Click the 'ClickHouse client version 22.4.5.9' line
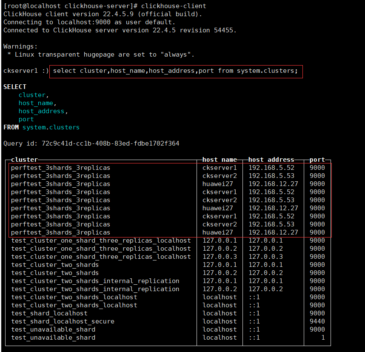This screenshot has height=352, width=365. coord(103,14)
